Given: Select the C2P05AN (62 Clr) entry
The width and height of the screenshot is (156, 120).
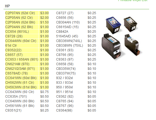Looking at the screenshot, I should pyautogui.click(x=19, y=18).
